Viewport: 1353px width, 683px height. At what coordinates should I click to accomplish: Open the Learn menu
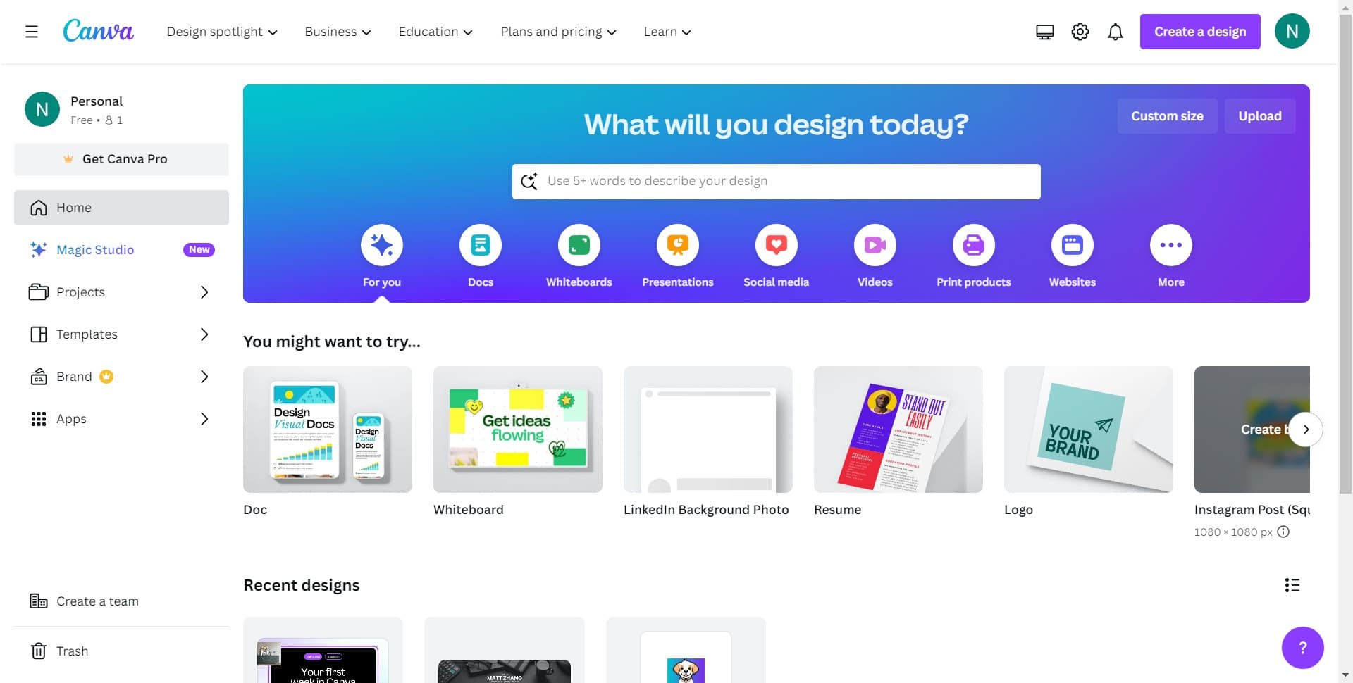(666, 31)
